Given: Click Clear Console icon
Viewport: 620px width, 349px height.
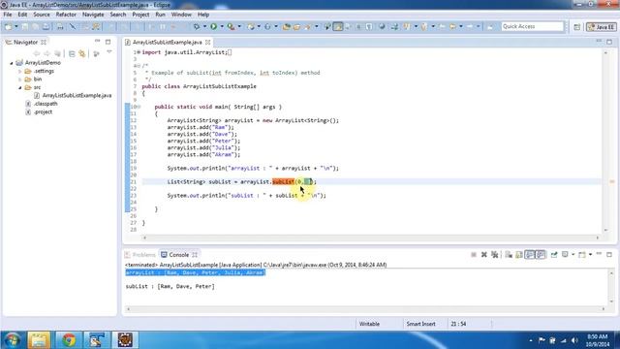Looking at the screenshot, I should tap(509, 254).
